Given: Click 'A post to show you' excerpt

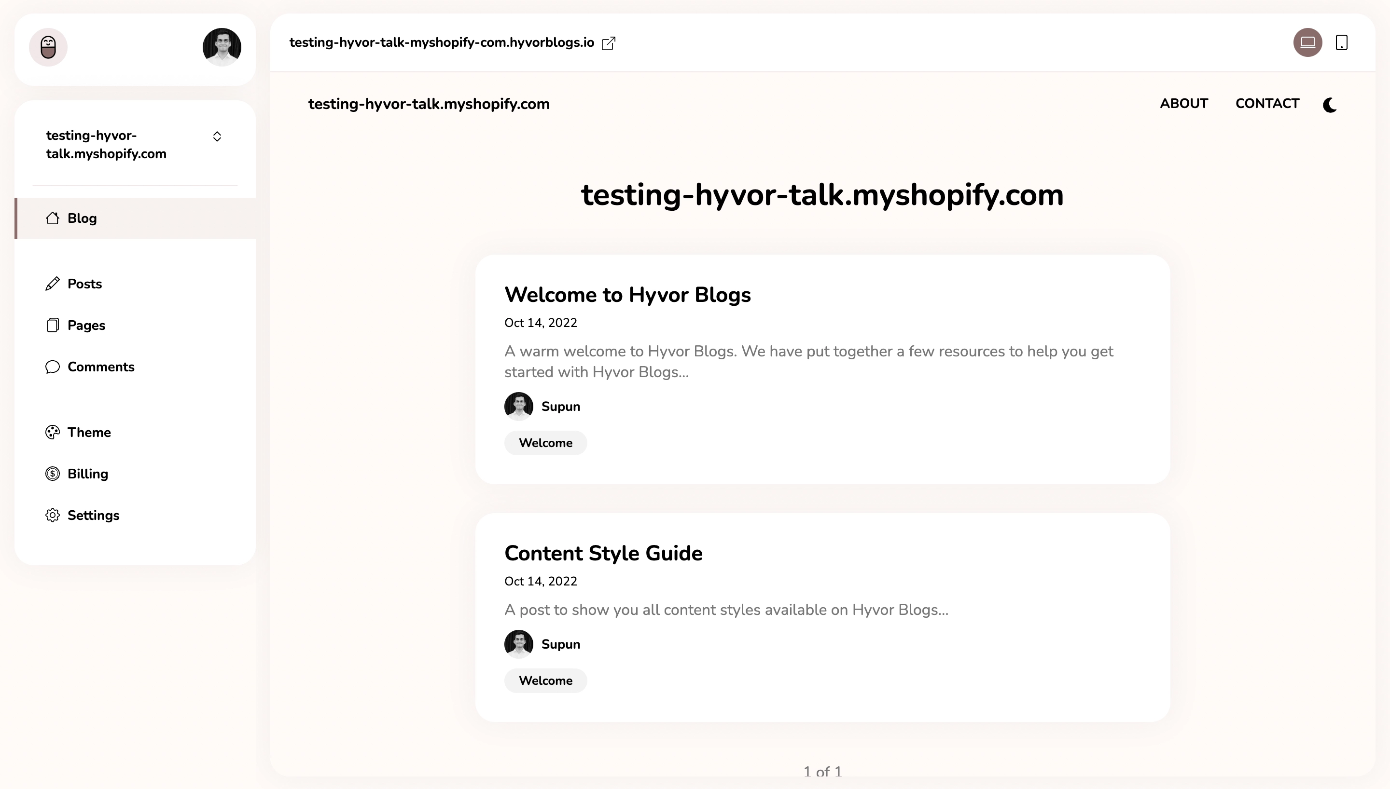Looking at the screenshot, I should click(726, 610).
